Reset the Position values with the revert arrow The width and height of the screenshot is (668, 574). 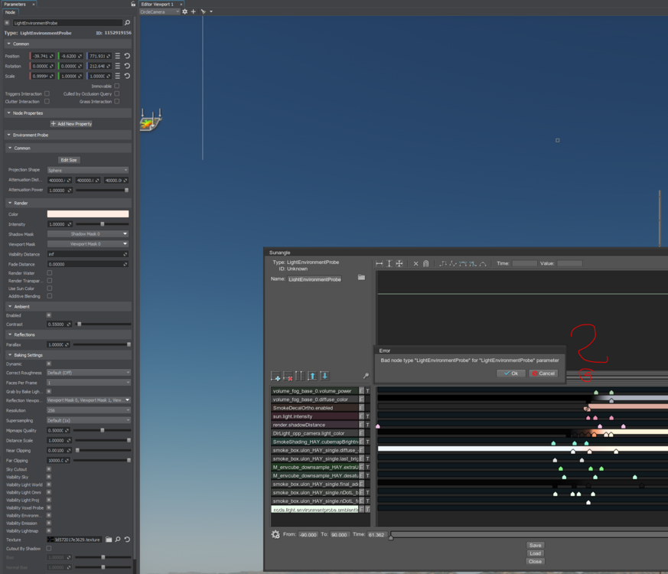tap(127, 56)
